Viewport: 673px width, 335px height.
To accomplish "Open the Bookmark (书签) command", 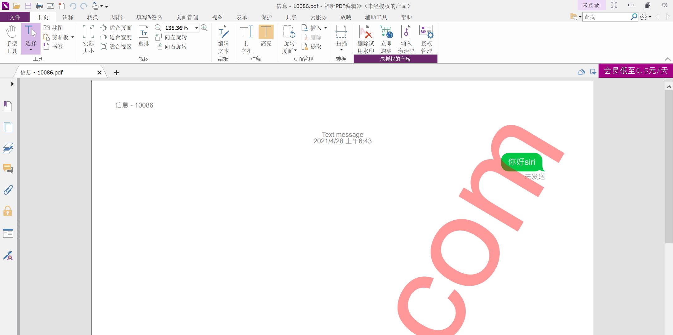I will click(53, 46).
